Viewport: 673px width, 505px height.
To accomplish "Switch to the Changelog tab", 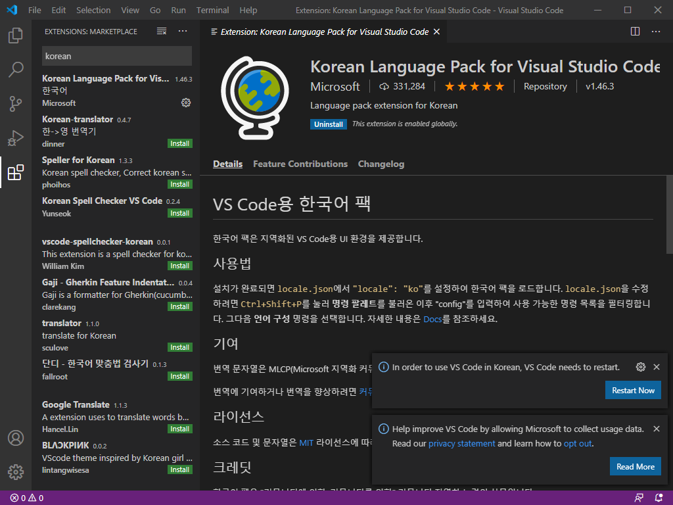I will (x=381, y=164).
